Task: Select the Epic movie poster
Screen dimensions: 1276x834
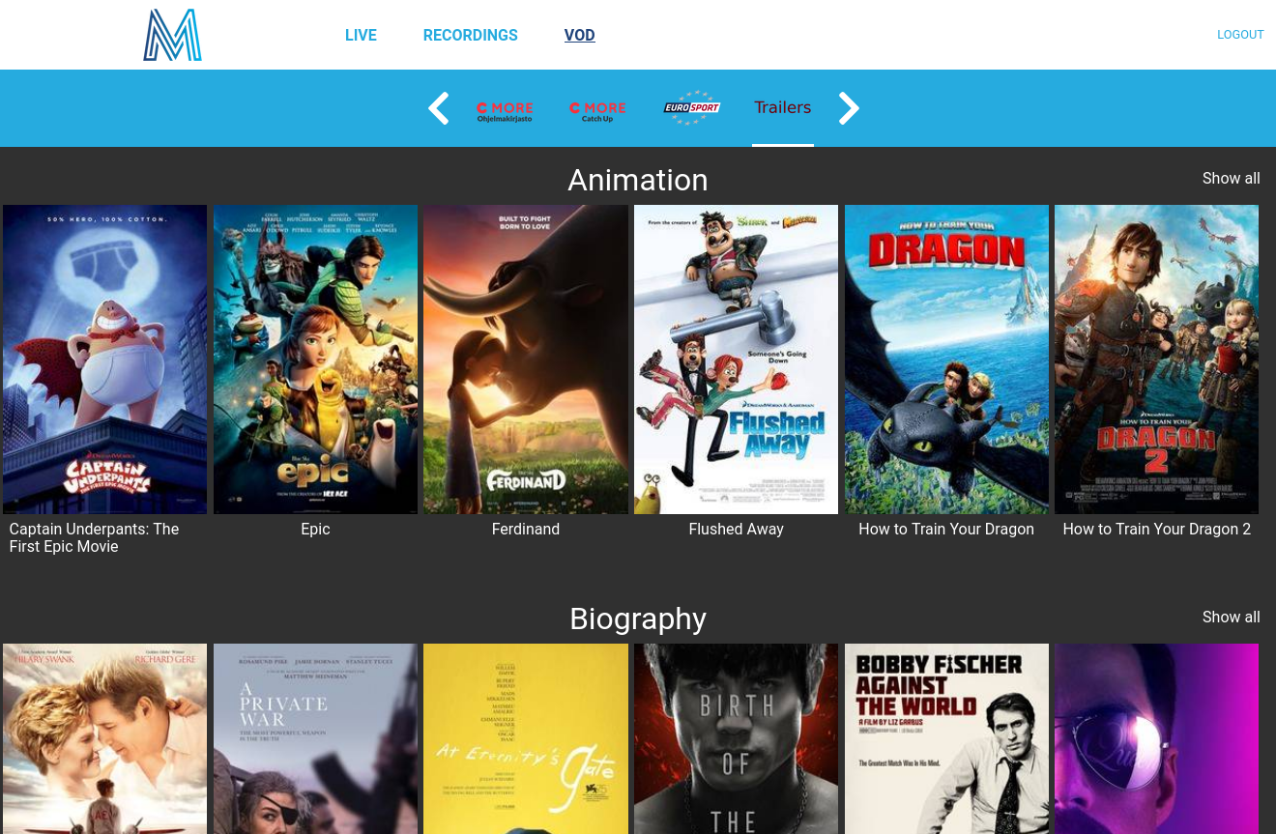Action: coord(315,359)
